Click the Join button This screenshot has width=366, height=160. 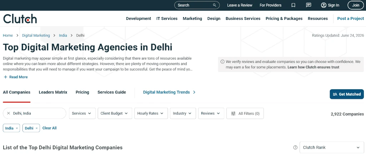click(356, 5)
